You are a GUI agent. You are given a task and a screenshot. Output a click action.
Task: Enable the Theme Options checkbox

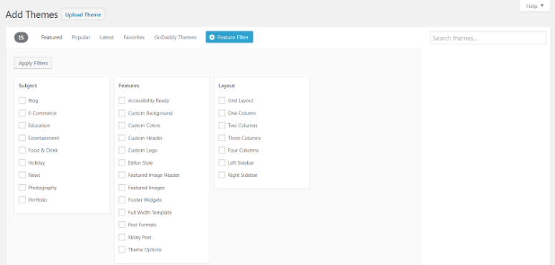(x=122, y=249)
